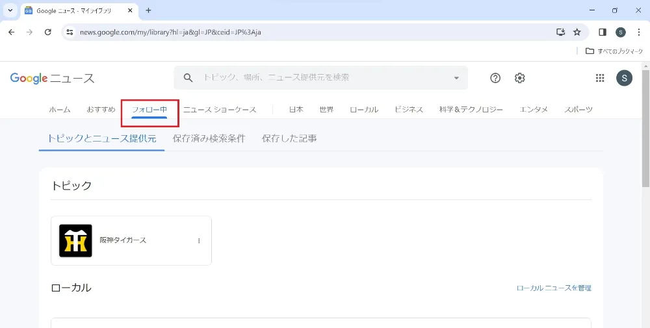Go back with browser back arrow
This screenshot has height=328, width=650.
pyautogui.click(x=11, y=32)
